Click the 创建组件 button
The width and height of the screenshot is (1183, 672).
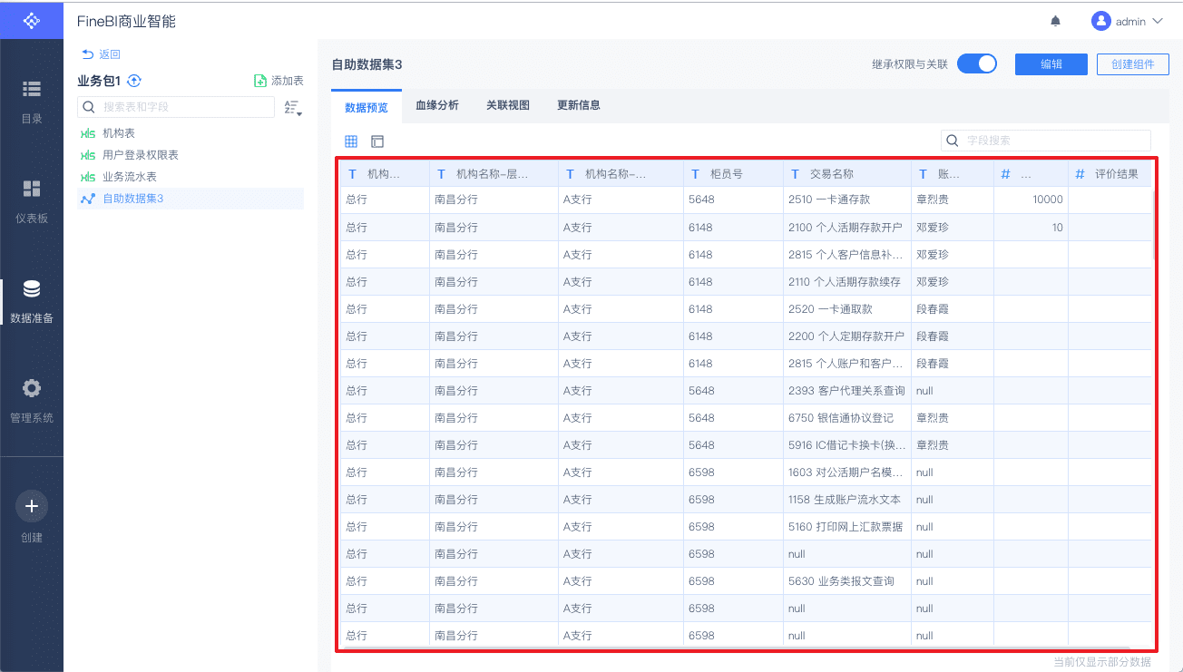point(1132,64)
